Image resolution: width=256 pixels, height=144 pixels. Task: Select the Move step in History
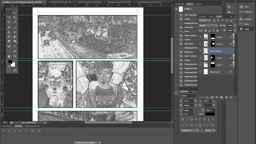[x=187, y=31]
